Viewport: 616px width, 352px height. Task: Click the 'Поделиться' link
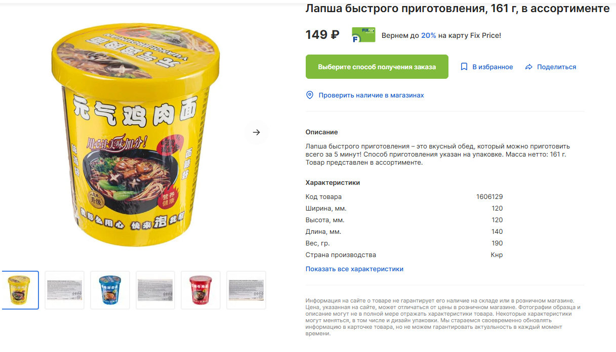556,67
